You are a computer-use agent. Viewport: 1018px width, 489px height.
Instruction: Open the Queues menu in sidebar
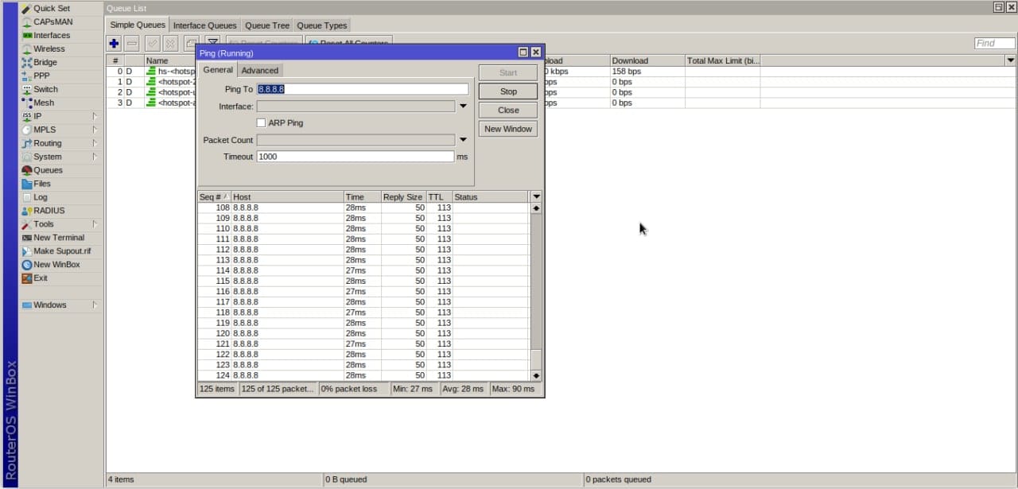pyautogui.click(x=48, y=170)
